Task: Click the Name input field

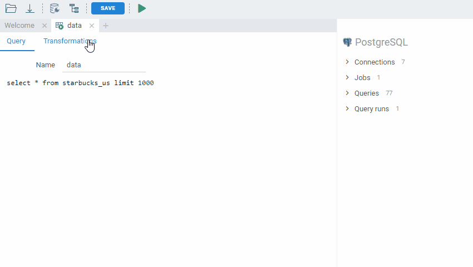Action: click(x=104, y=65)
